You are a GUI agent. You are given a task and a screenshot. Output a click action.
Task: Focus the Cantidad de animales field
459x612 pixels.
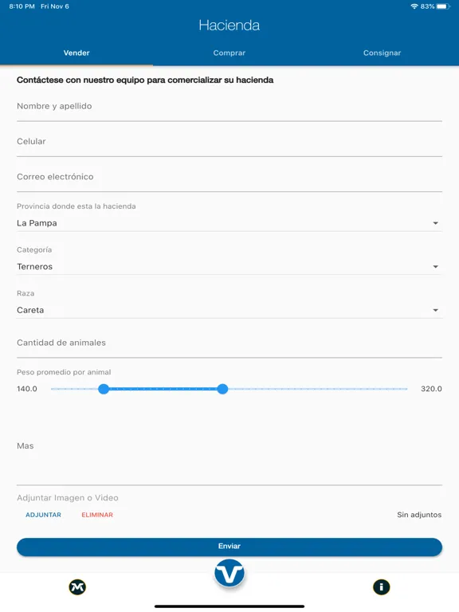pyautogui.click(x=229, y=343)
